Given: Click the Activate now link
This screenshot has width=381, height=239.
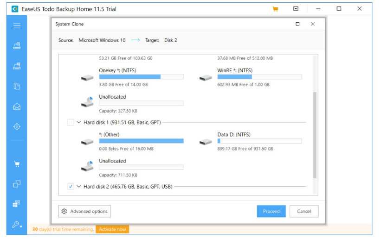Looking at the screenshot, I should click(x=112, y=229).
